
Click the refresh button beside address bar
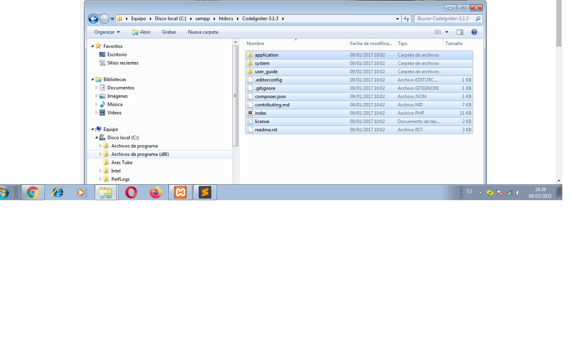click(x=406, y=19)
